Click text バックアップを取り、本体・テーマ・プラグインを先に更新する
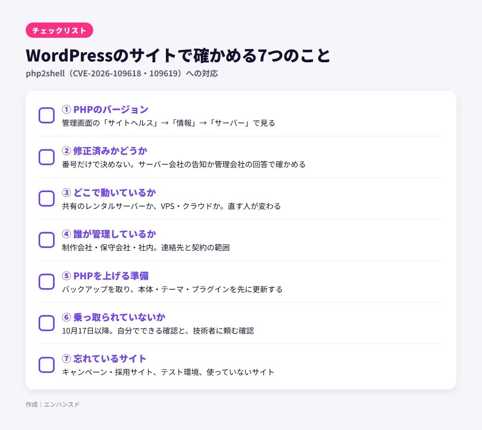Viewport: 482px width, 430px height. point(172,289)
